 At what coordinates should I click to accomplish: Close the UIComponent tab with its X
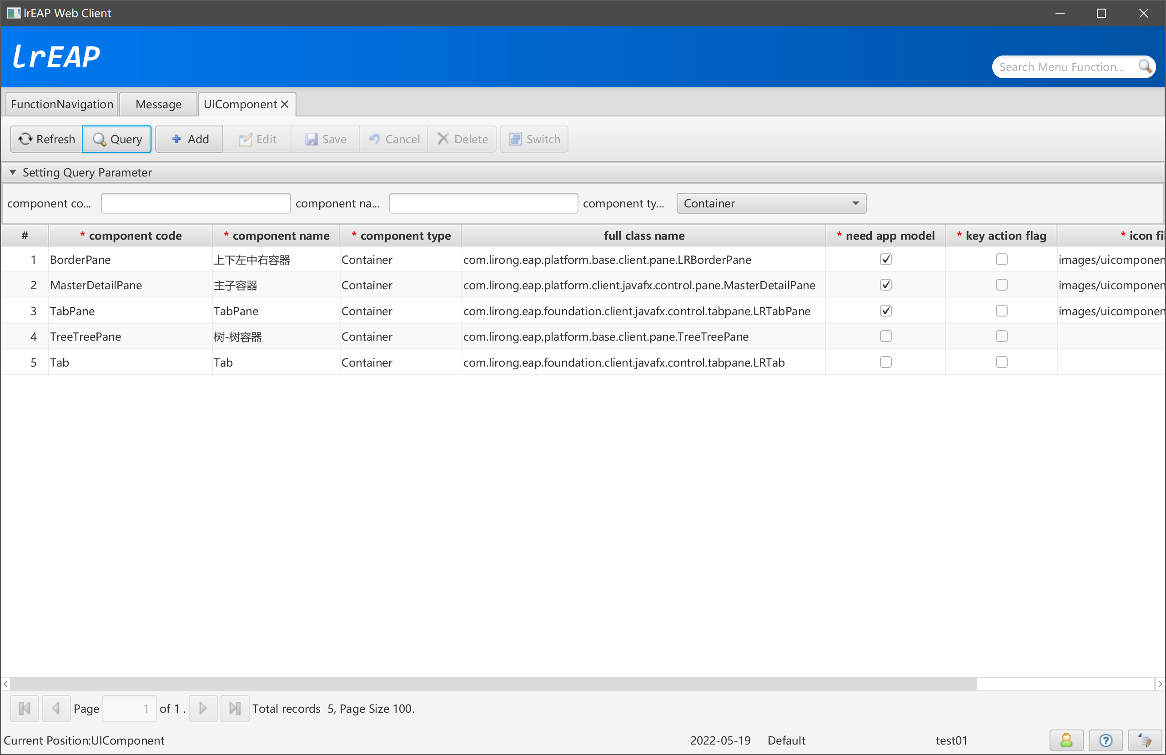click(x=285, y=104)
